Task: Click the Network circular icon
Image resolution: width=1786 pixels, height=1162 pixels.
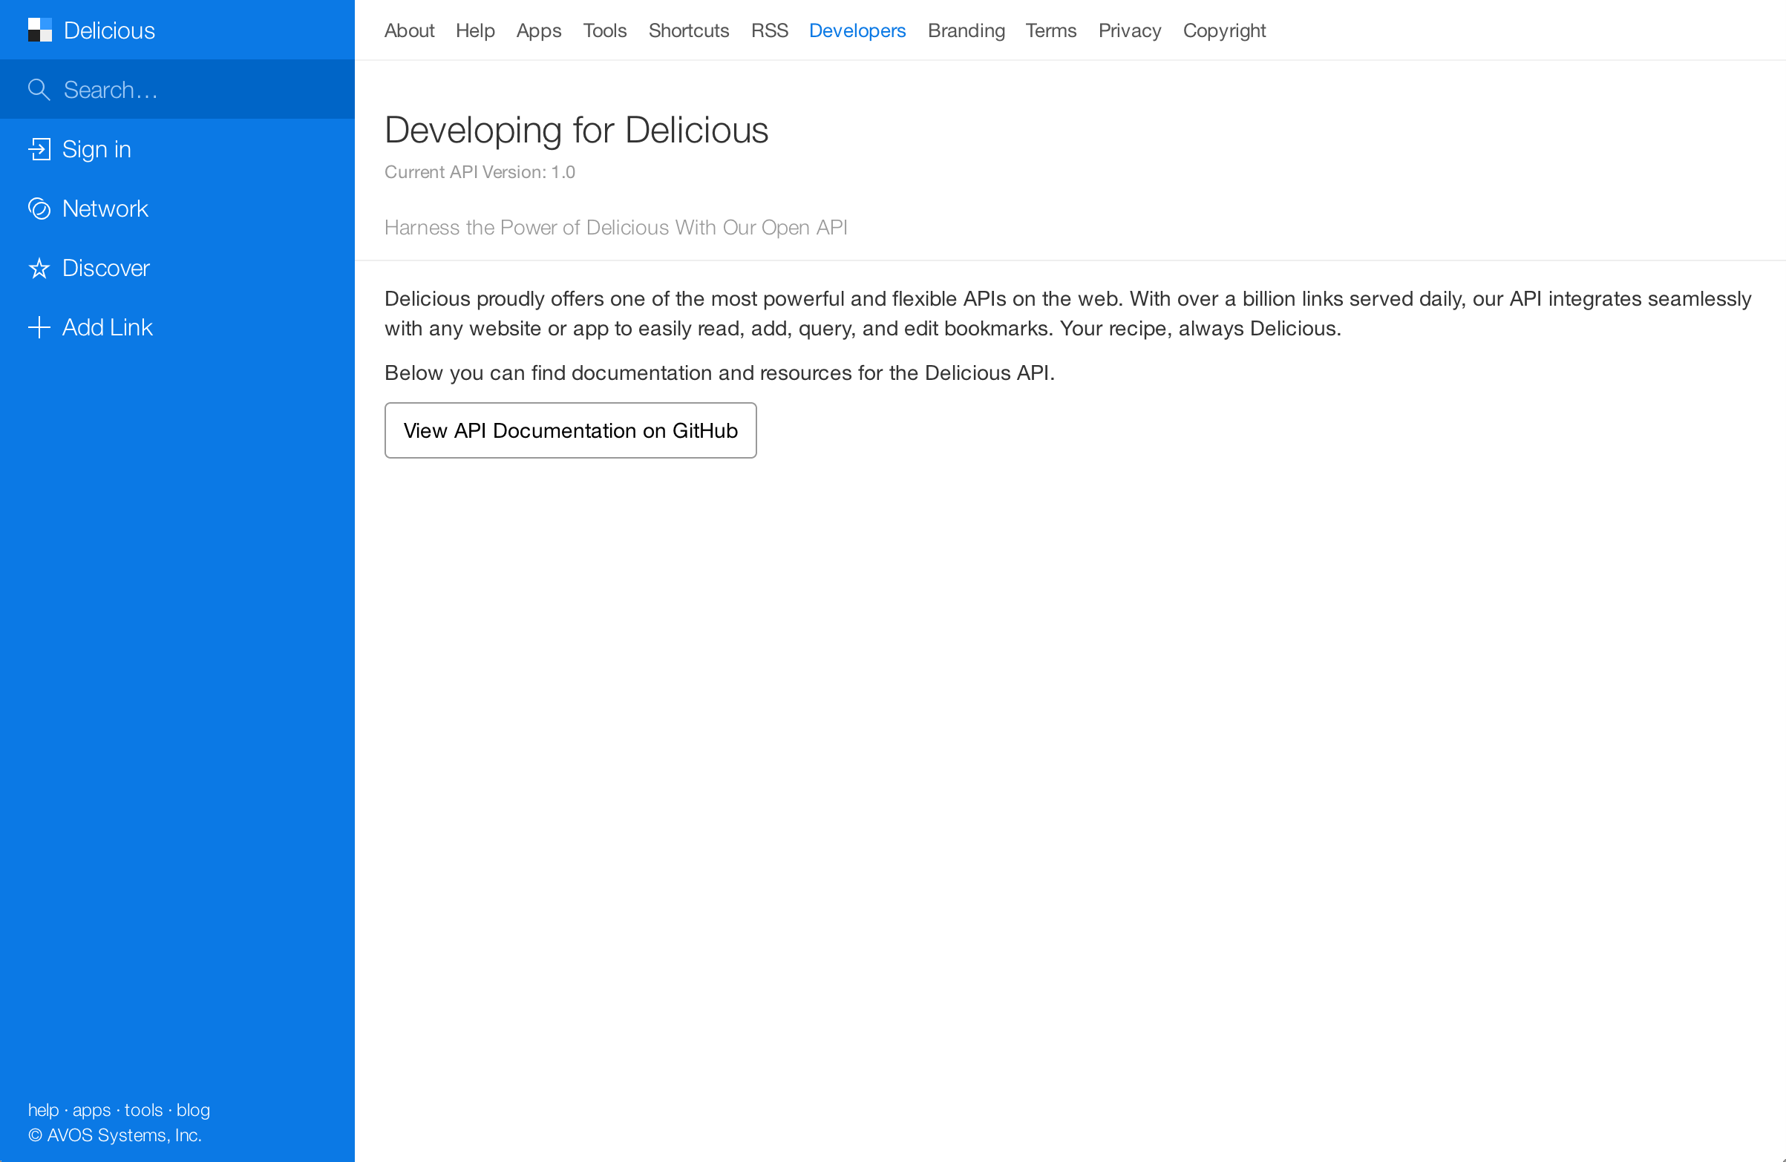Action: tap(39, 208)
